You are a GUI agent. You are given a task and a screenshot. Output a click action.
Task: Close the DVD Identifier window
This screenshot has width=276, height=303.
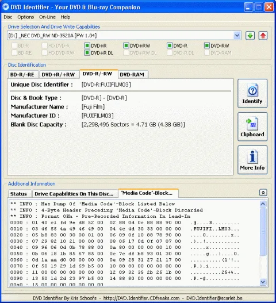(269, 7)
